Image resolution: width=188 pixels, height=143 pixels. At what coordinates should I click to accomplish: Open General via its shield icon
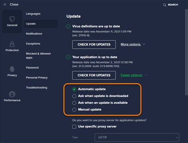pyautogui.click(x=12, y=19)
